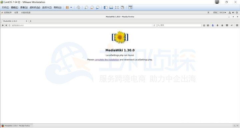Revert VM to the previous snapshot

92,7
